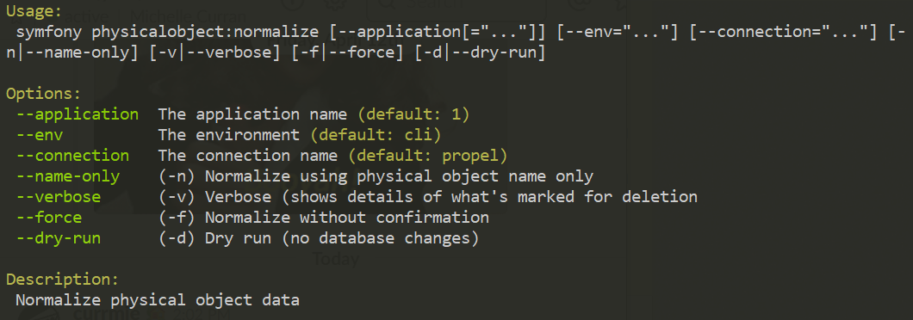
Task: Click the green --verbose option name
Action: (x=59, y=197)
